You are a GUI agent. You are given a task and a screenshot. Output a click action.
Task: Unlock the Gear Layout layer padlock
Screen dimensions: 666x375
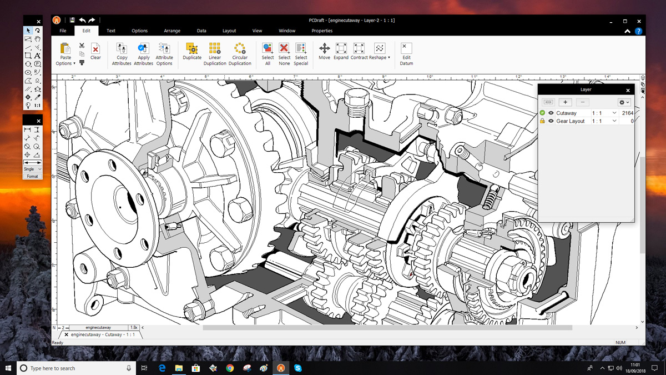click(542, 121)
